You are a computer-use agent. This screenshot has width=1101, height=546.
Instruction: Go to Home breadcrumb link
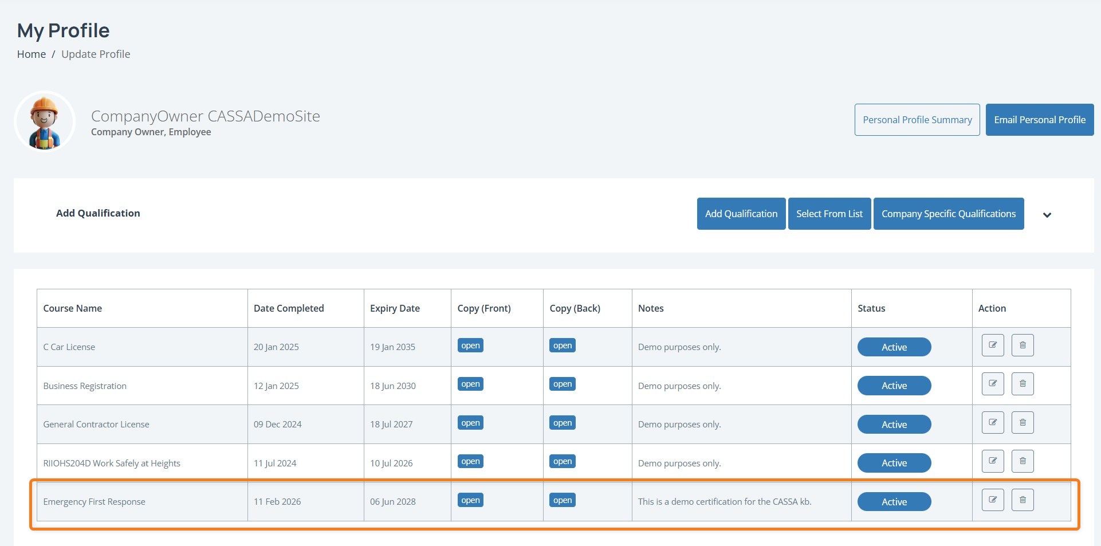[32, 54]
